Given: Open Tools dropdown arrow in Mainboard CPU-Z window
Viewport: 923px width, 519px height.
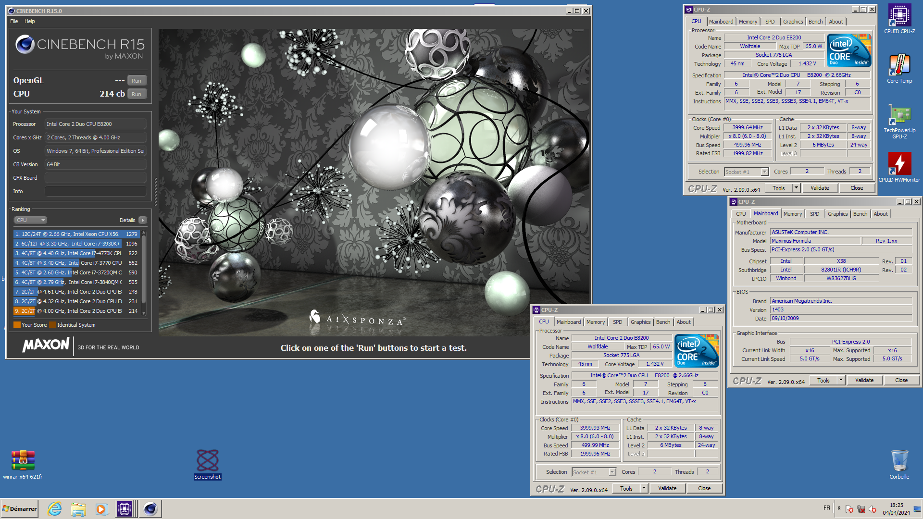Looking at the screenshot, I should pyautogui.click(x=841, y=380).
